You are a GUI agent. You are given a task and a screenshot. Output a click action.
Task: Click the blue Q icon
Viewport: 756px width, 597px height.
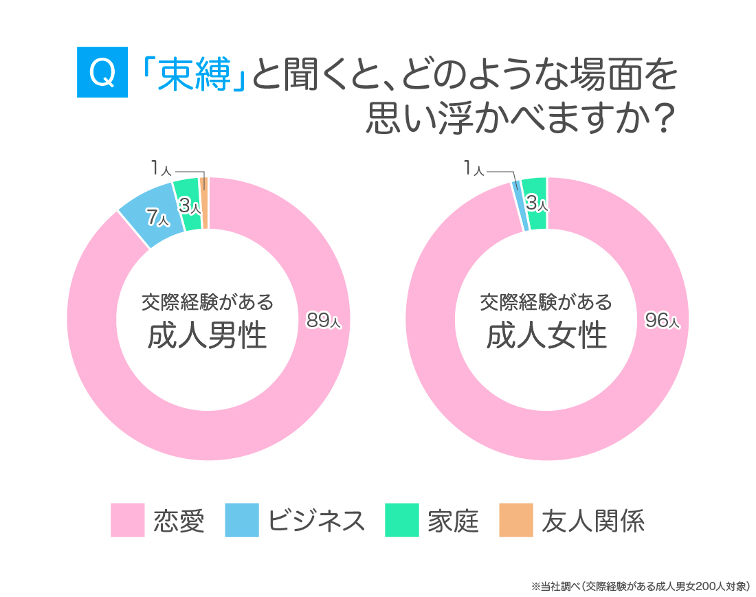pyautogui.click(x=102, y=73)
